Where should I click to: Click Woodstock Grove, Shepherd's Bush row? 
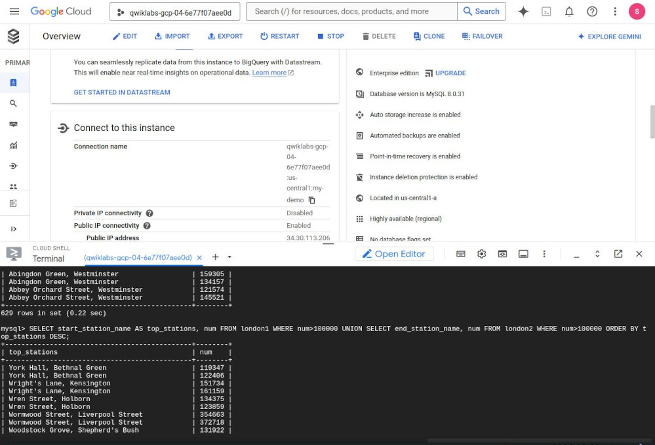pos(116,431)
